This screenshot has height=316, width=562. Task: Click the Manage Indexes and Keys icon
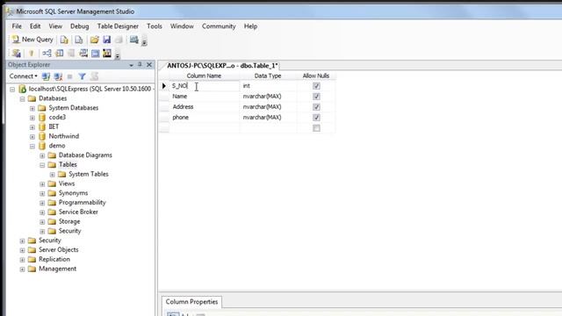tap(59, 54)
